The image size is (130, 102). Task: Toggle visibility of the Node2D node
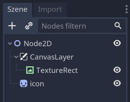click(117, 43)
